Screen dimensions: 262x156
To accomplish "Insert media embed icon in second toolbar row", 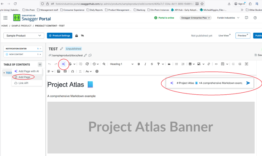I will click(x=65, y=71).
